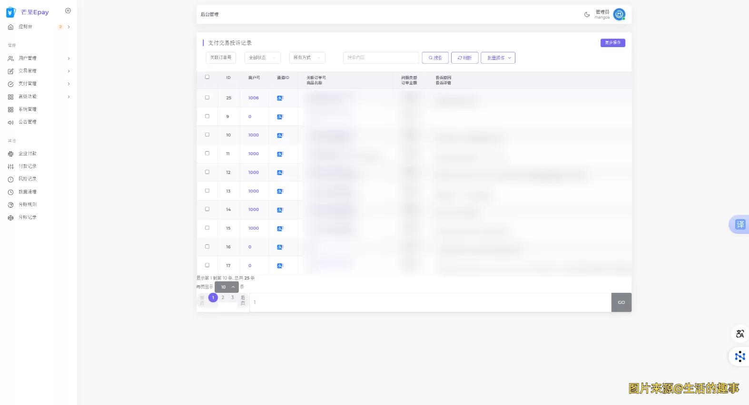Go to 系统管理 in the sidebar
This screenshot has height=405, width=749.
[x=27, y=109]
